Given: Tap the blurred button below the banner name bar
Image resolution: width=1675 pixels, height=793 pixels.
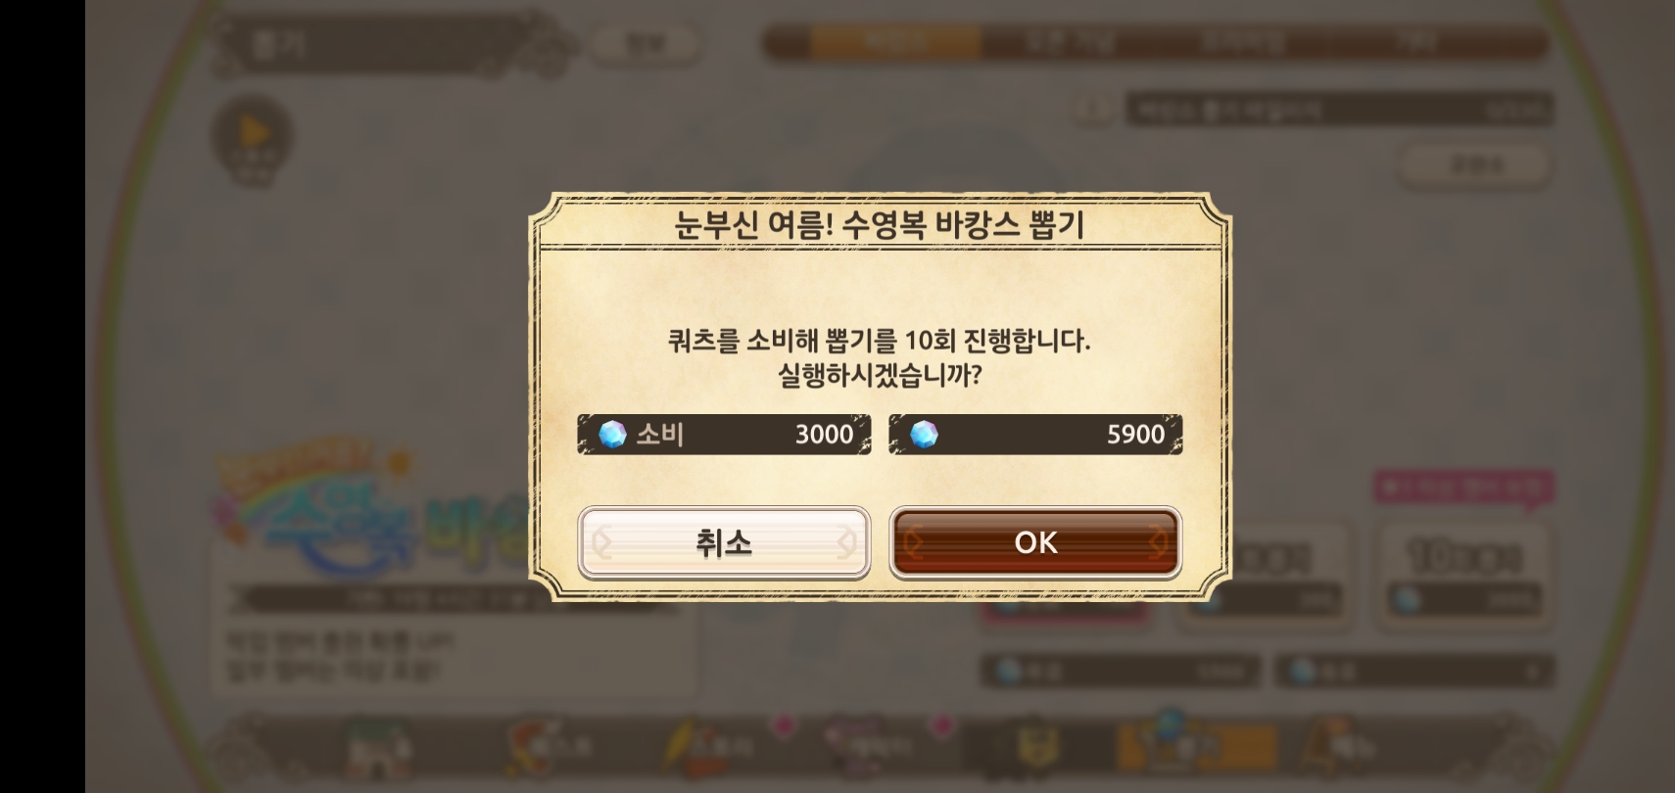Looking at the screenshot, I should coord(1474,164).
